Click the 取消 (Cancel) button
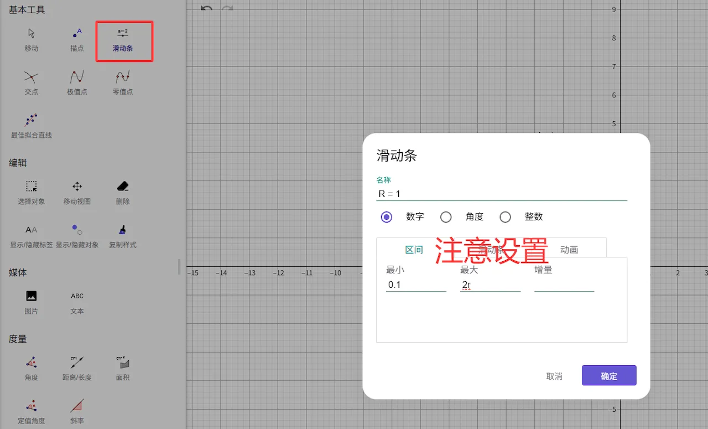This screenshot has width=708, height=429. tap(554, 376)
